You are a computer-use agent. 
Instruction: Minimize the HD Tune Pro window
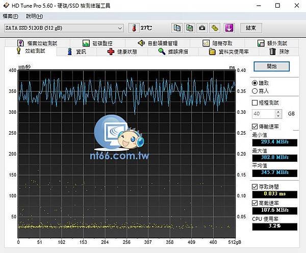click(x=259, y=6)
